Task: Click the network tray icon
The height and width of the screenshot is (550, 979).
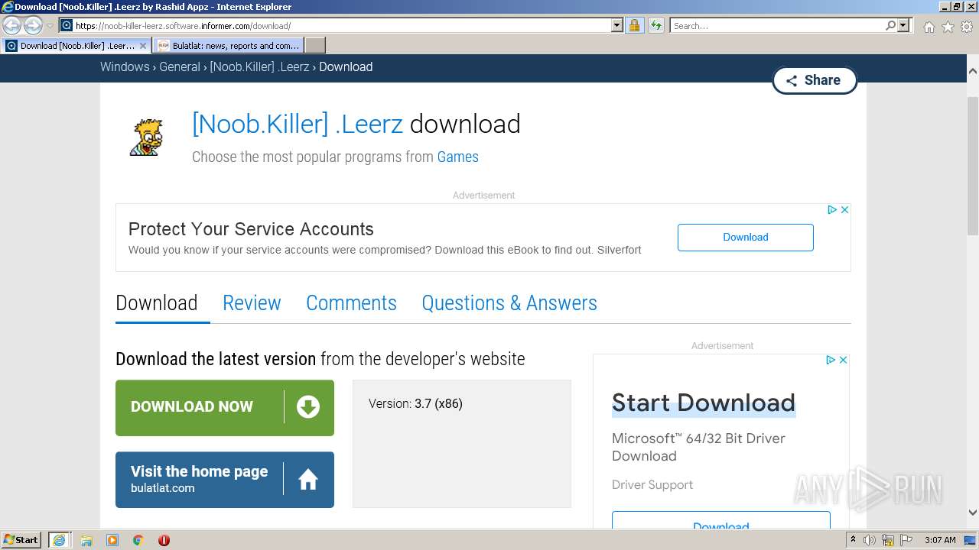Action: click(x=889, y=540)
